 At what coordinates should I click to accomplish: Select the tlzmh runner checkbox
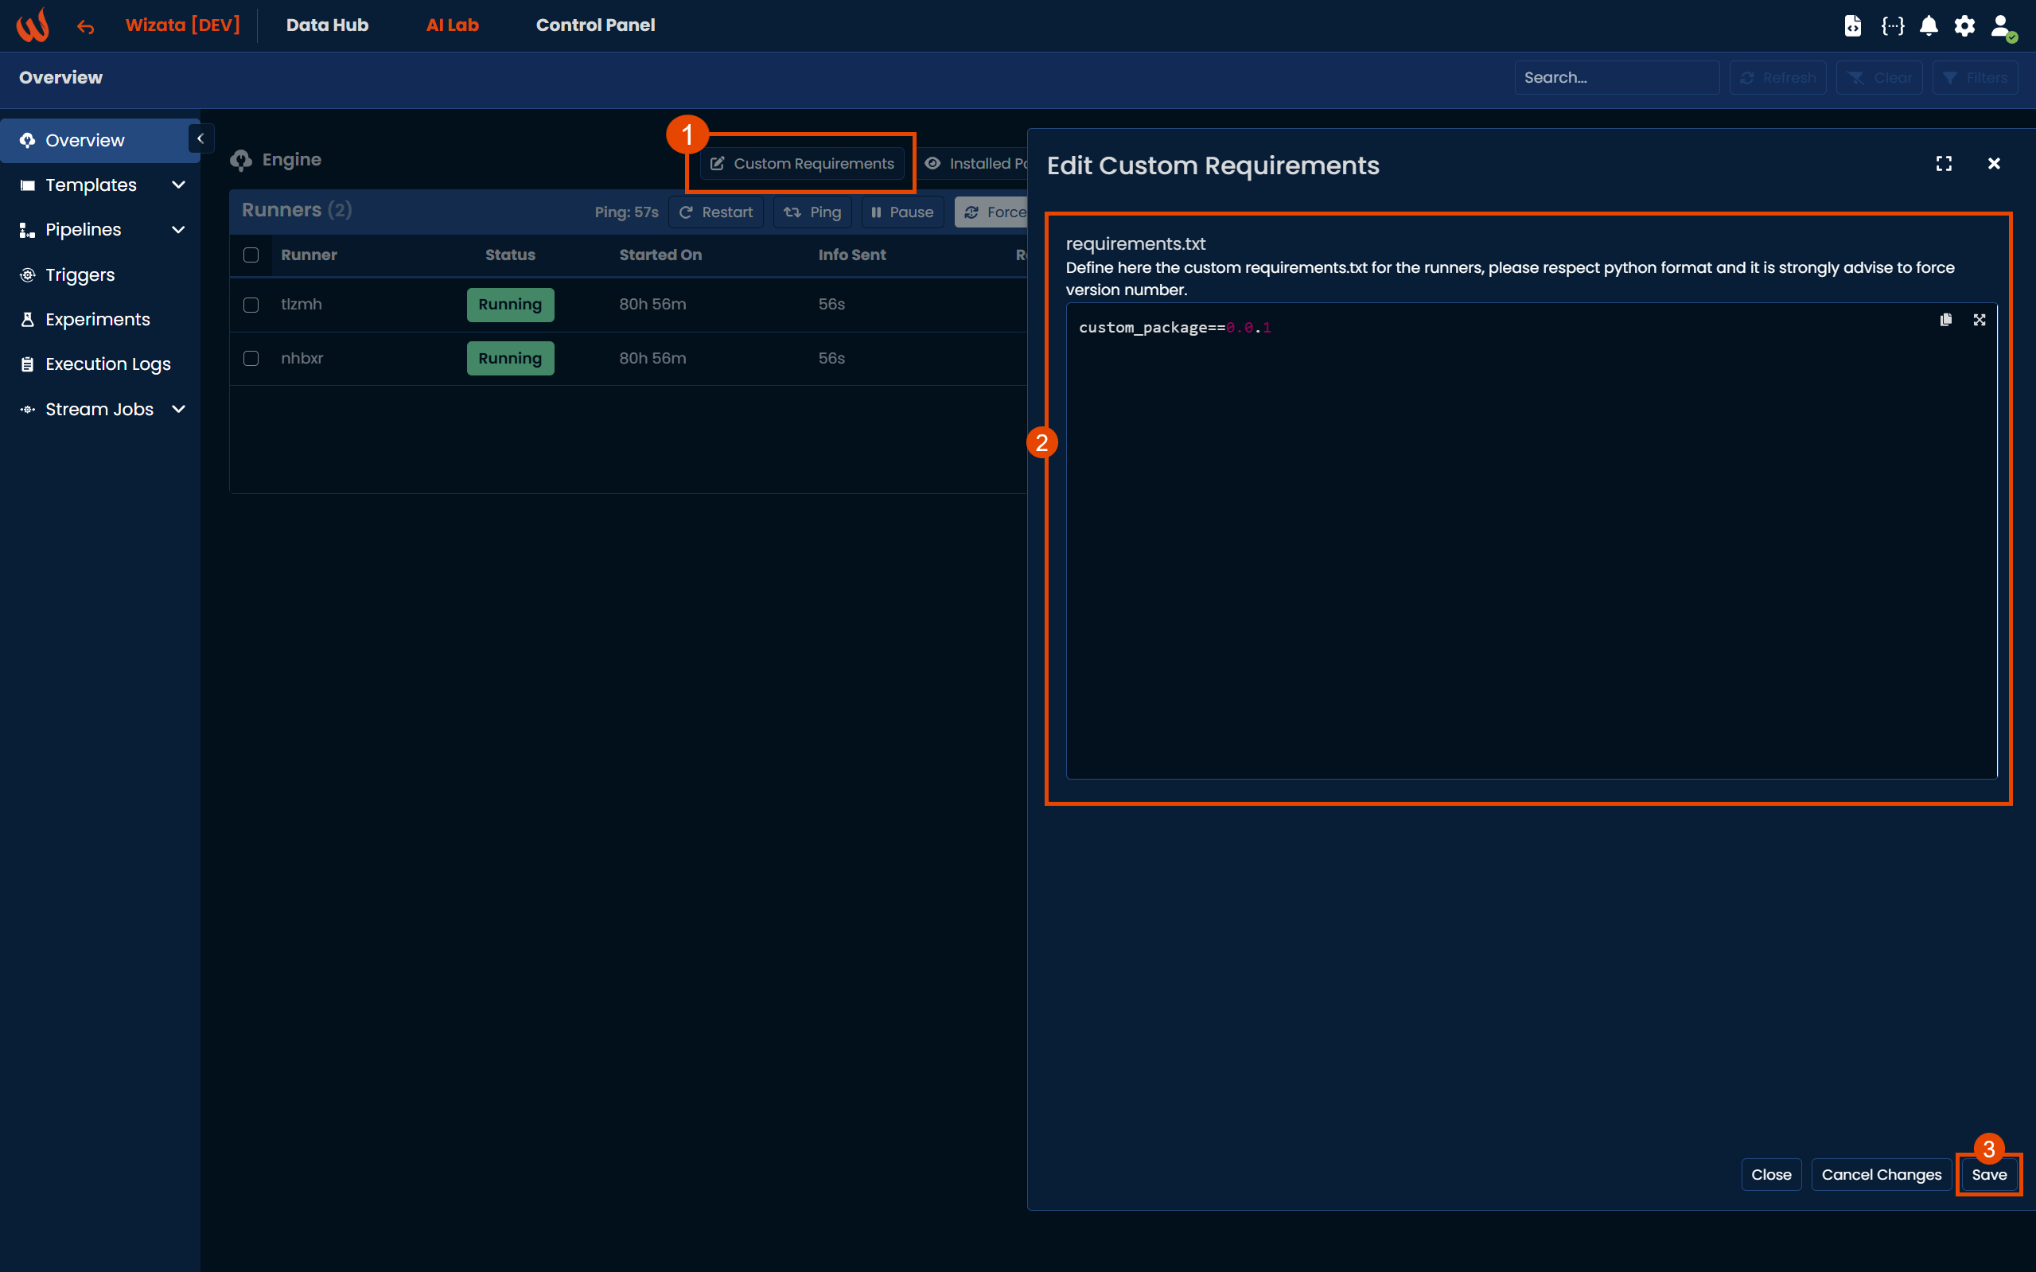[251, 305]
